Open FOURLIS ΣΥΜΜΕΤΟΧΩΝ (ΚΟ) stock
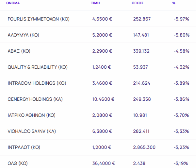Viewport: 196px width, 168px height. point(39,19)
